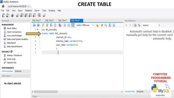Go forward in SQL Additions help
174x98 pixels.
130,25
